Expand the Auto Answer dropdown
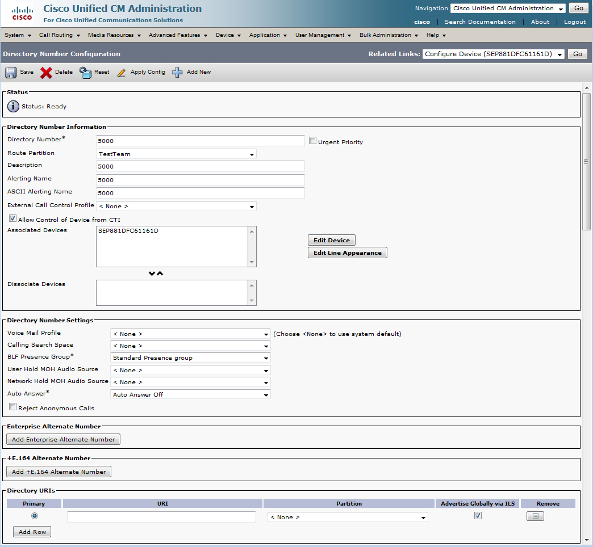593x547 pixels. (190, 394)
